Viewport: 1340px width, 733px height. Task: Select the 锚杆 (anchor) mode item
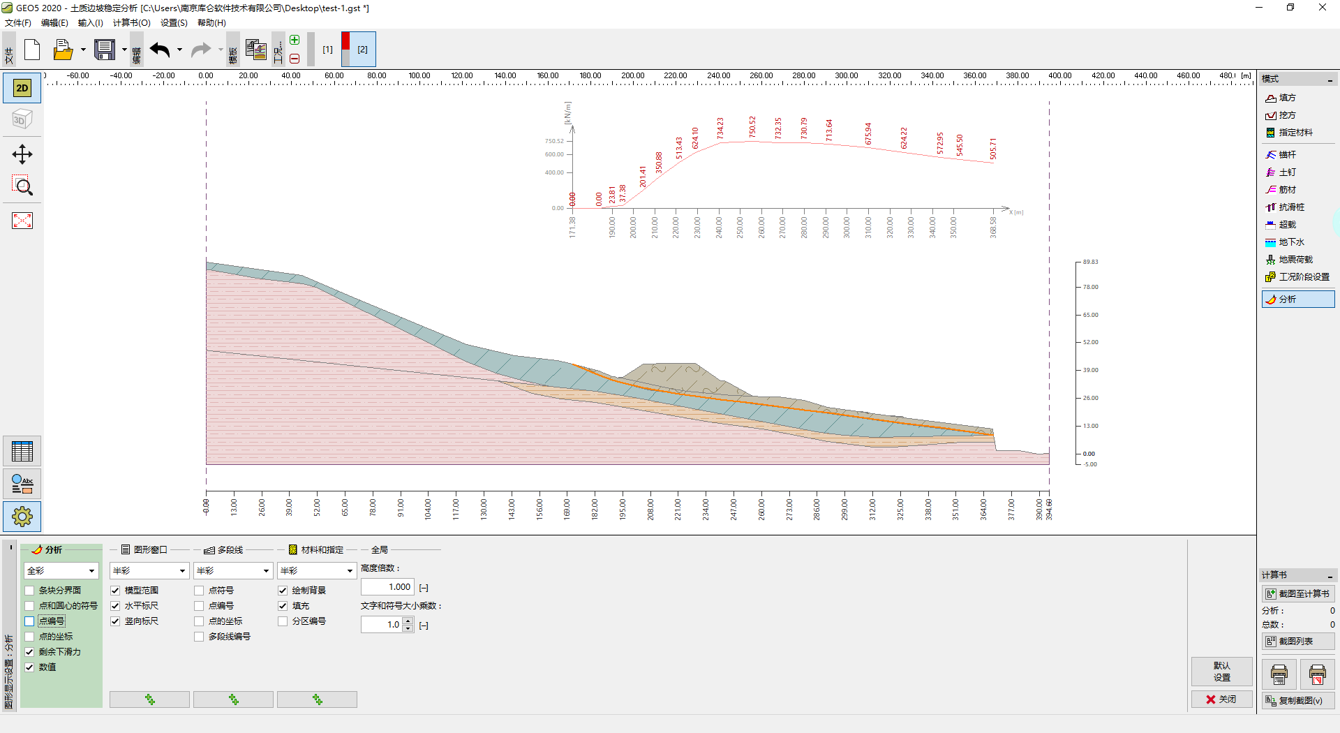[1287, 155]
